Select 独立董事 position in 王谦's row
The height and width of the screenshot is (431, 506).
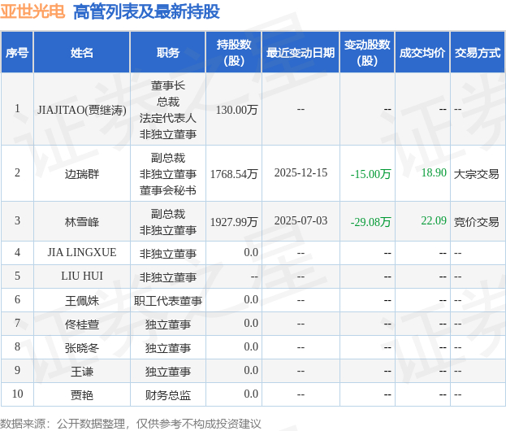pyautogui.click(x=168, y=372)
